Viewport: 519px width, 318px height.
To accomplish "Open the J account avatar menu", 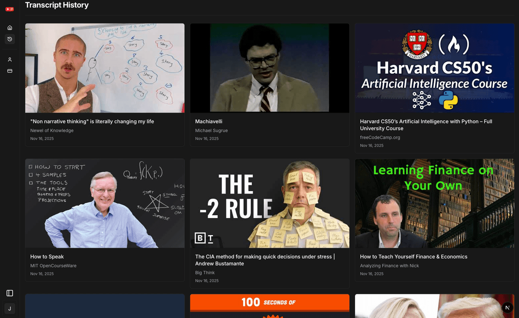I will pos(10,309).
